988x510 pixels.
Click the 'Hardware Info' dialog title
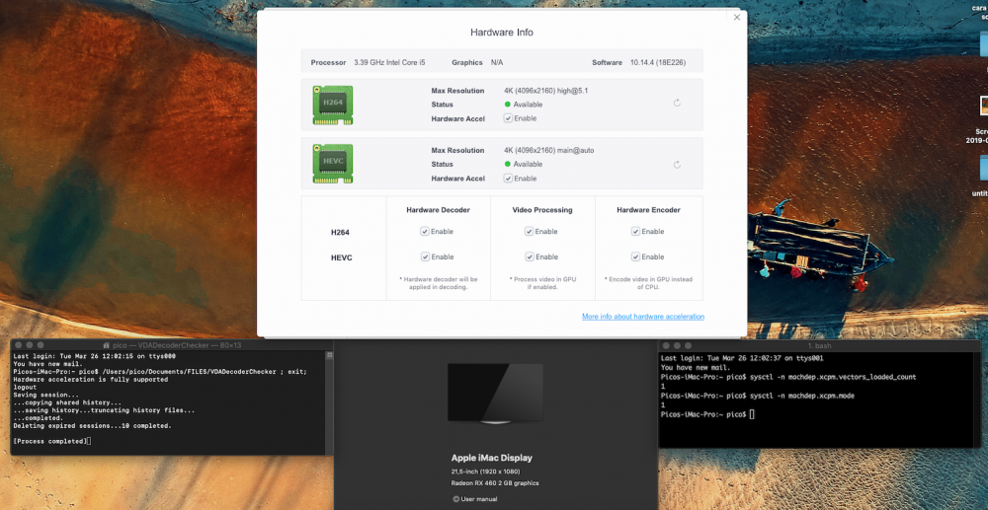tap(502, 33)
